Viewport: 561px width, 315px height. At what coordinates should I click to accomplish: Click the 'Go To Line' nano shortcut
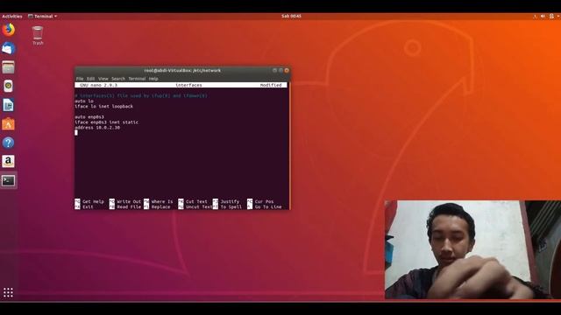tap(265, 207)
